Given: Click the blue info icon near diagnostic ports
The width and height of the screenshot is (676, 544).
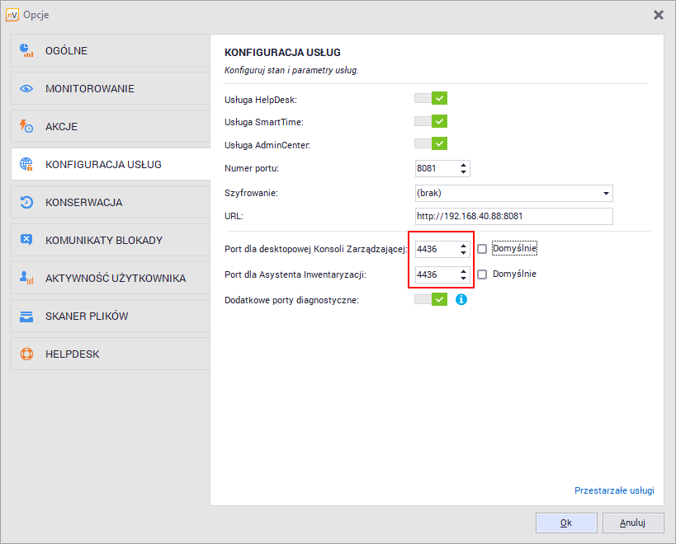Looking at the screenshot, I should click(x=461, y=300).
